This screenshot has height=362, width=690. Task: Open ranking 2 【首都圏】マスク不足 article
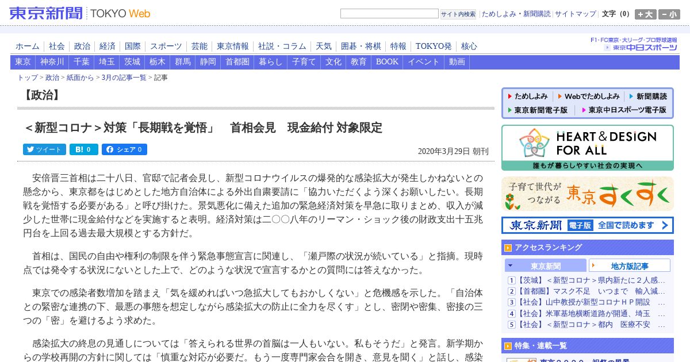click(x=592, y=291)
